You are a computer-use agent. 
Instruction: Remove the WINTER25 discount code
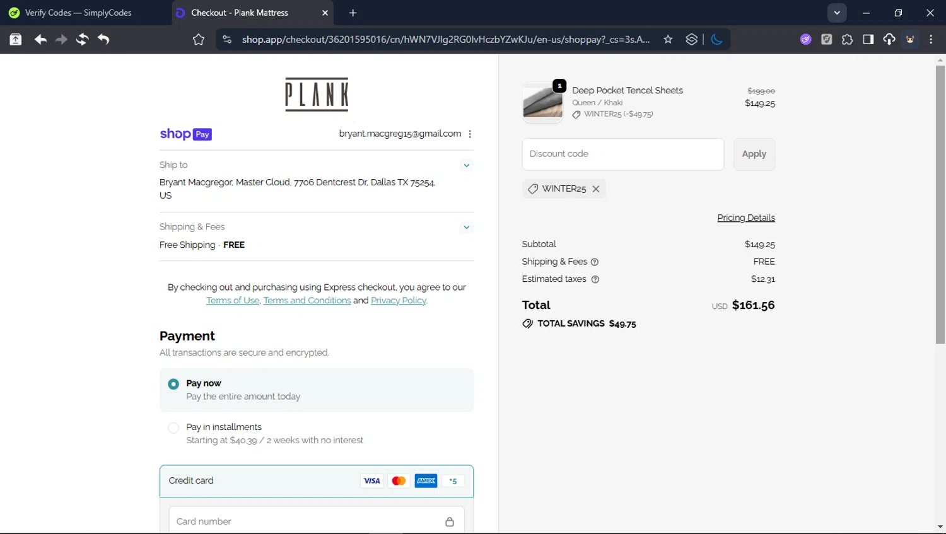(x=595, y=189)
